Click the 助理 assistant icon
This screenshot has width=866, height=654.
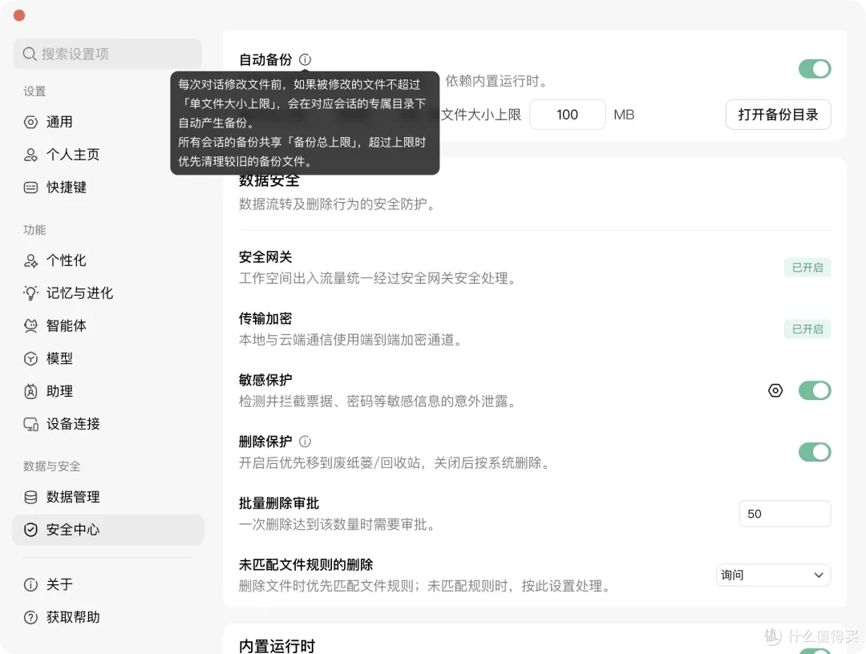tap(31, 391)
